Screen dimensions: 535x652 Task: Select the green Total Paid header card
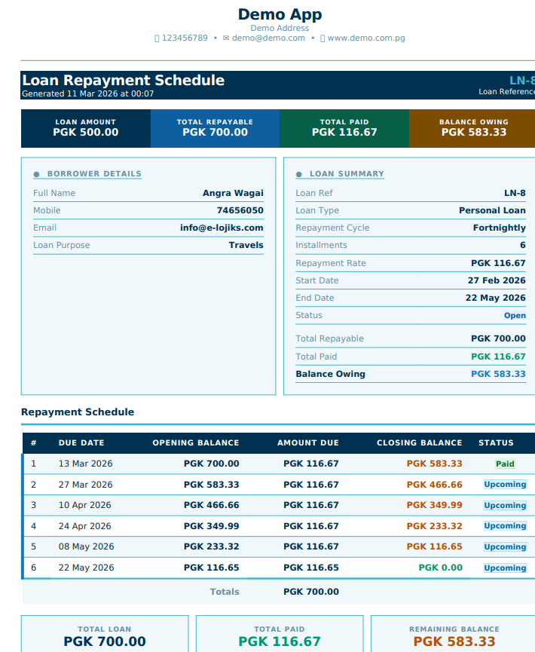344,128
